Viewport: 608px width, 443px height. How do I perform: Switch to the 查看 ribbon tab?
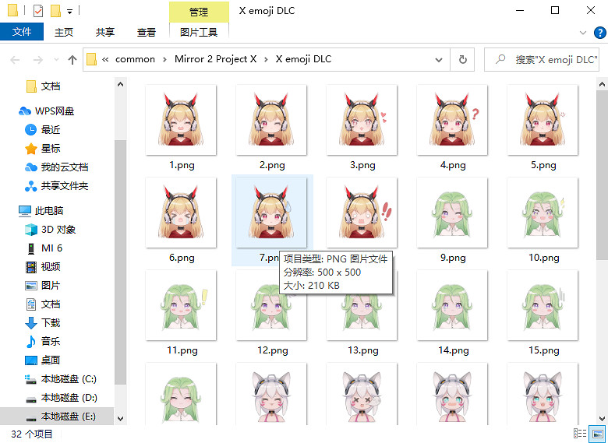147,32
